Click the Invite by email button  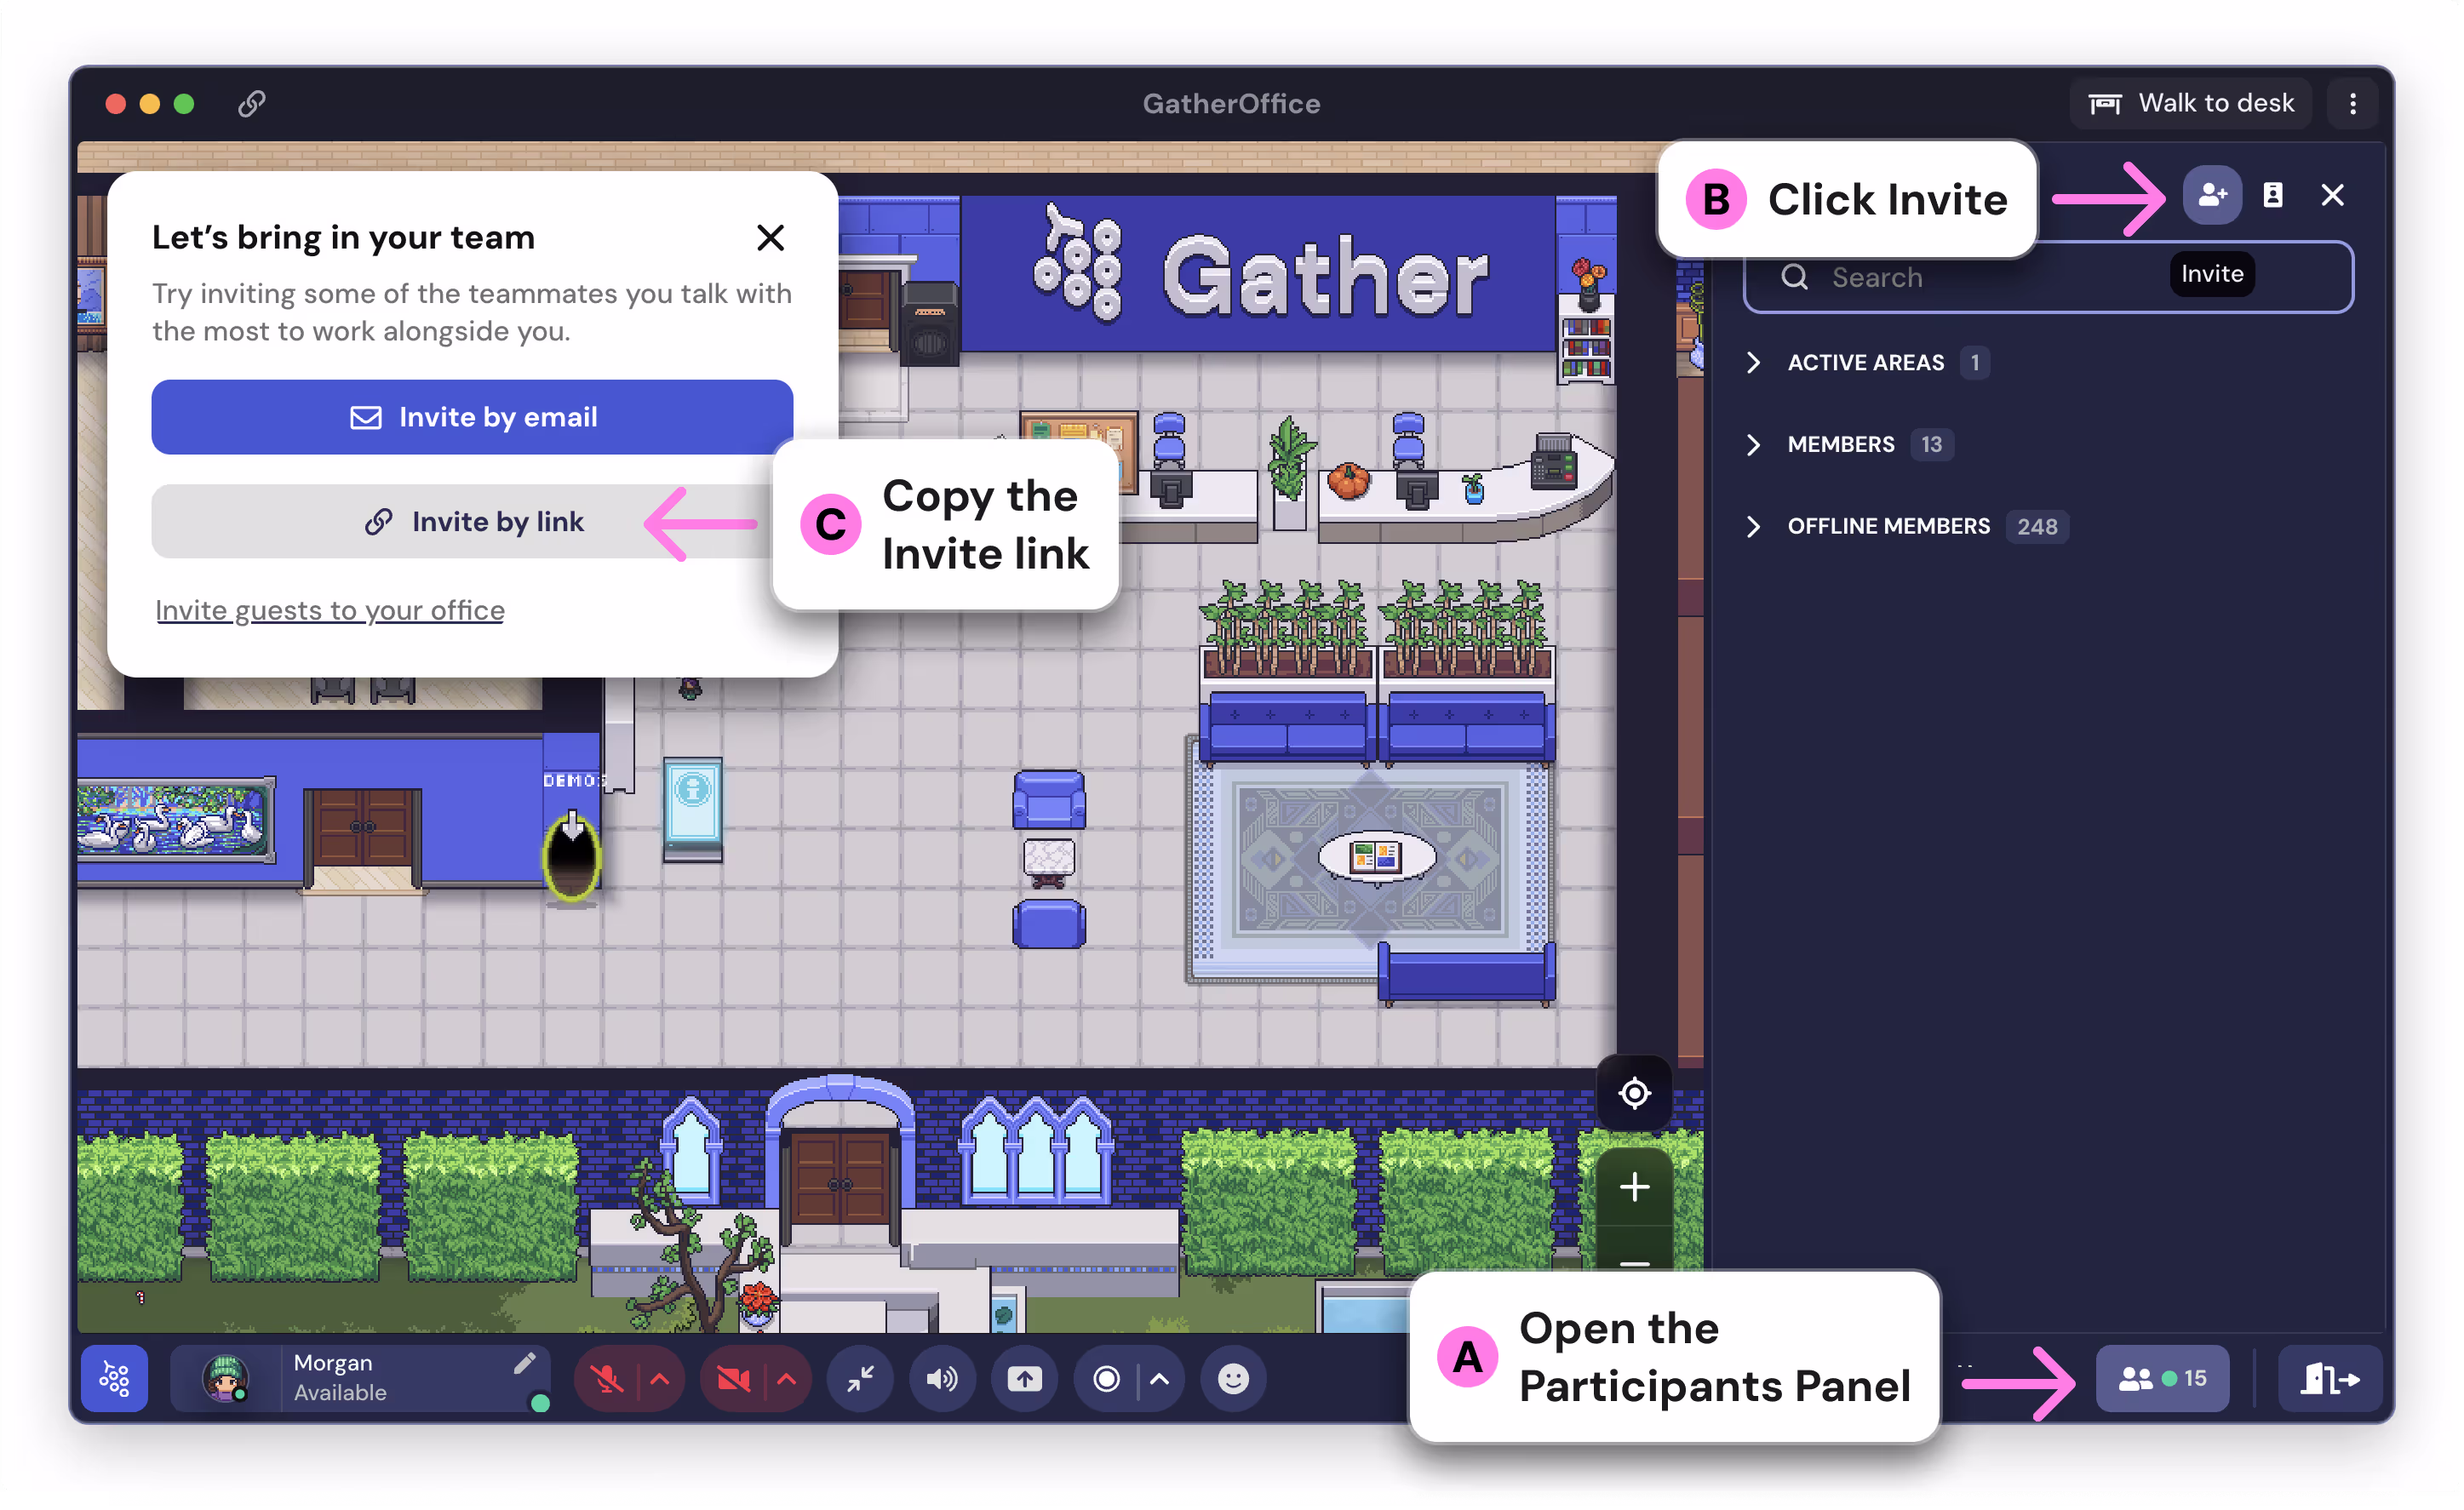[472, 417]
